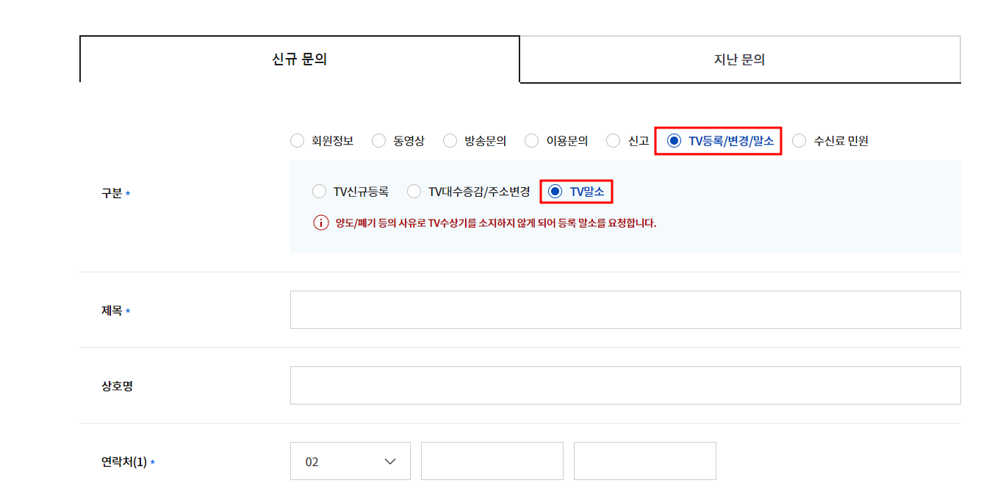Click the last phone number field
The width and height of the screenshot is (989, 497).
[644, 461]
